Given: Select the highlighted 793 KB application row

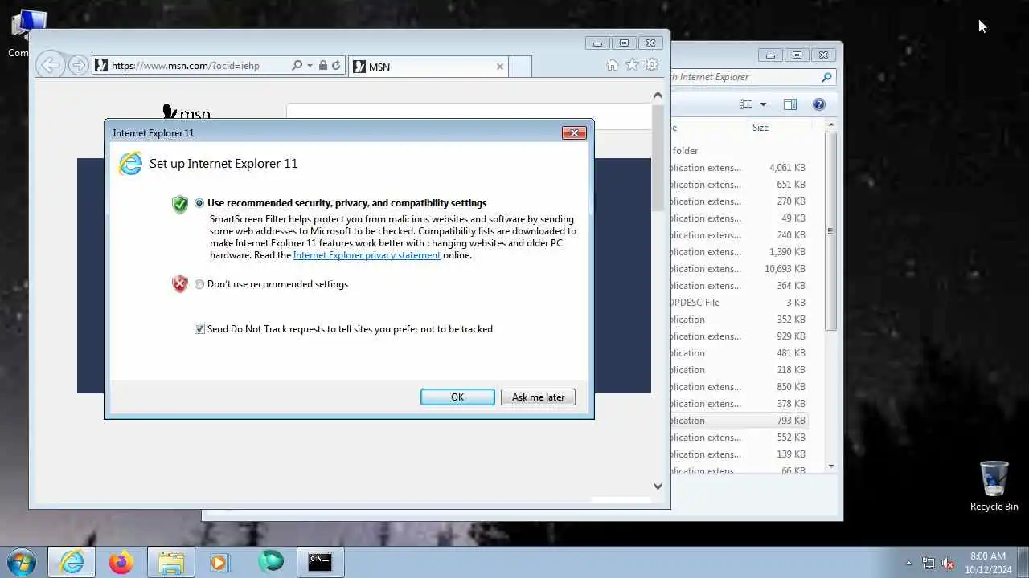Looking at the screenshot, I should 740,421.
